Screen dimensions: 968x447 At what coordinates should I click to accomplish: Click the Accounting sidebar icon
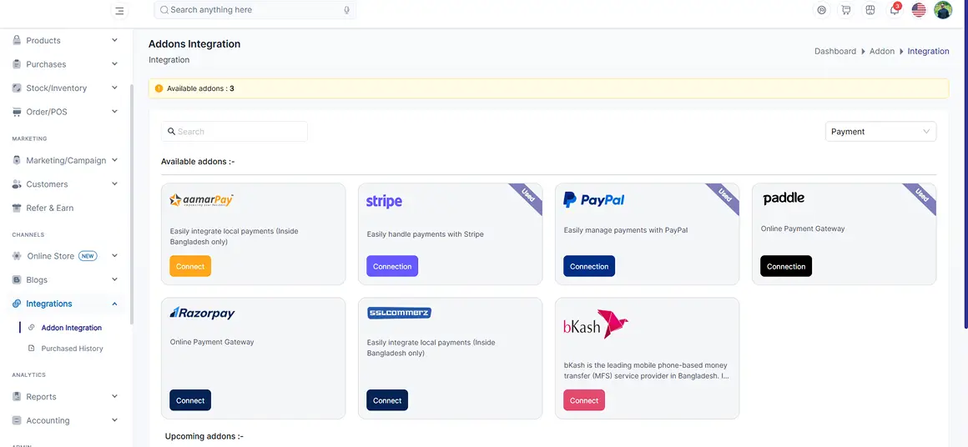pyautogui.click(x=17, y=420)
